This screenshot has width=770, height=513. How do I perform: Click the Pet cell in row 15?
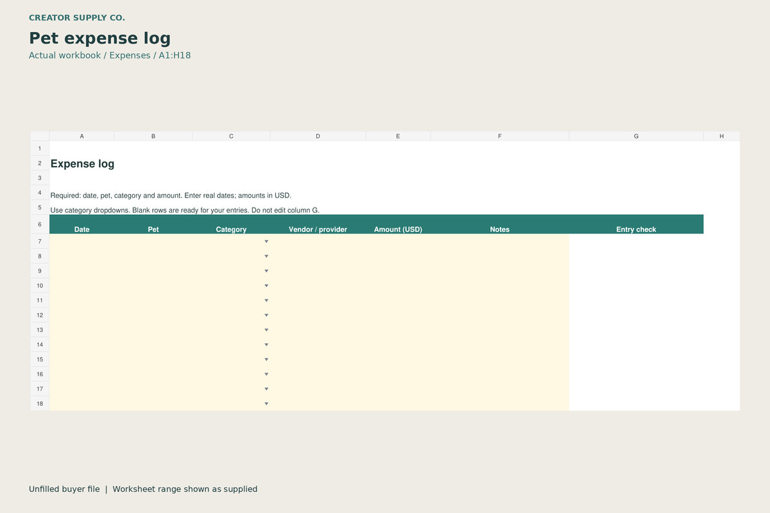pyautogui.click(x=153, y=359)
